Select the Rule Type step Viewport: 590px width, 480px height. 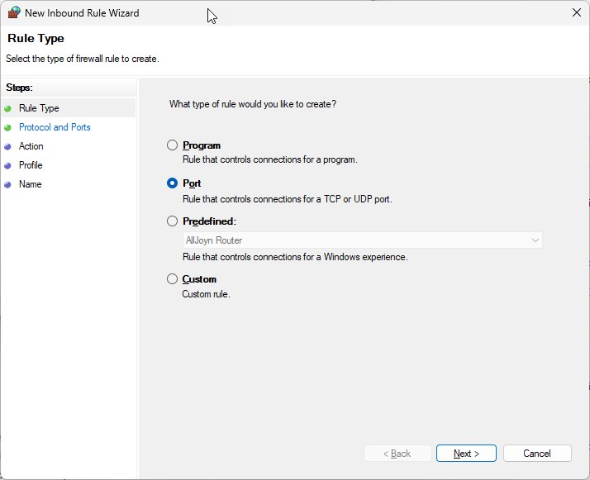coord(39,108)
